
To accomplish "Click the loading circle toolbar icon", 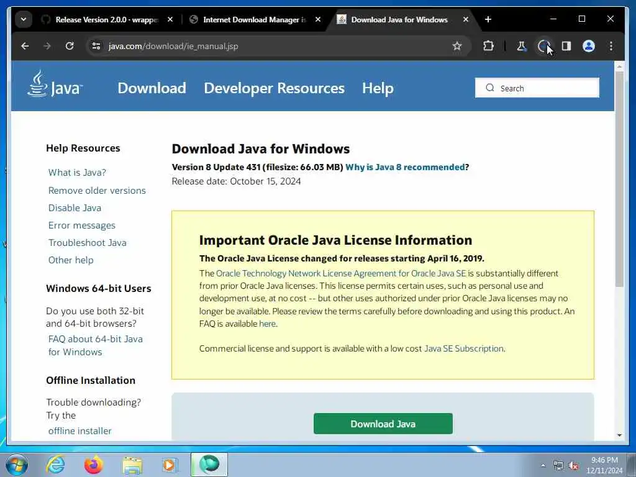I will [543, 46].
